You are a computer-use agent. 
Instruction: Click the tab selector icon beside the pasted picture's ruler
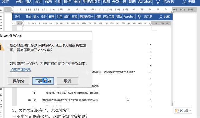[x=13, y=24]
